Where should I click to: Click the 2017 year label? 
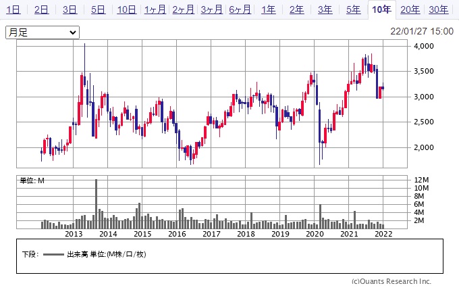pyautogui.click(x=211, y=234)
